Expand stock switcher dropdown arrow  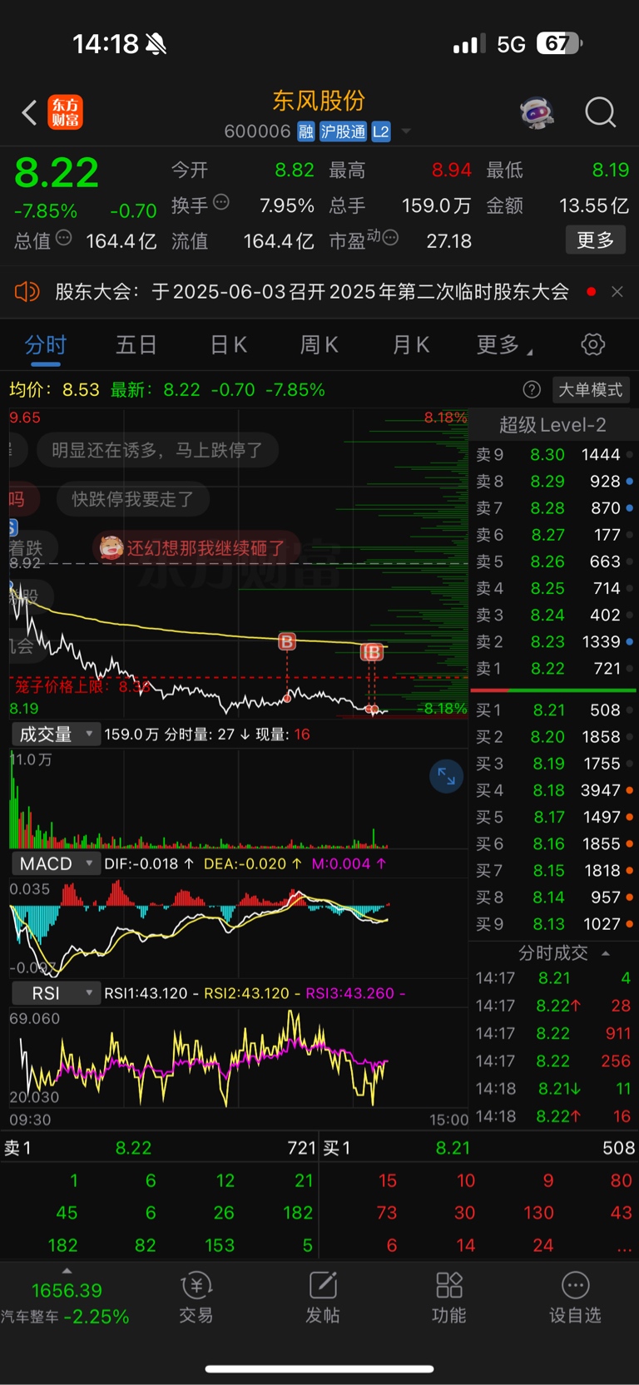pyautogui.click(x=406, y=131)
